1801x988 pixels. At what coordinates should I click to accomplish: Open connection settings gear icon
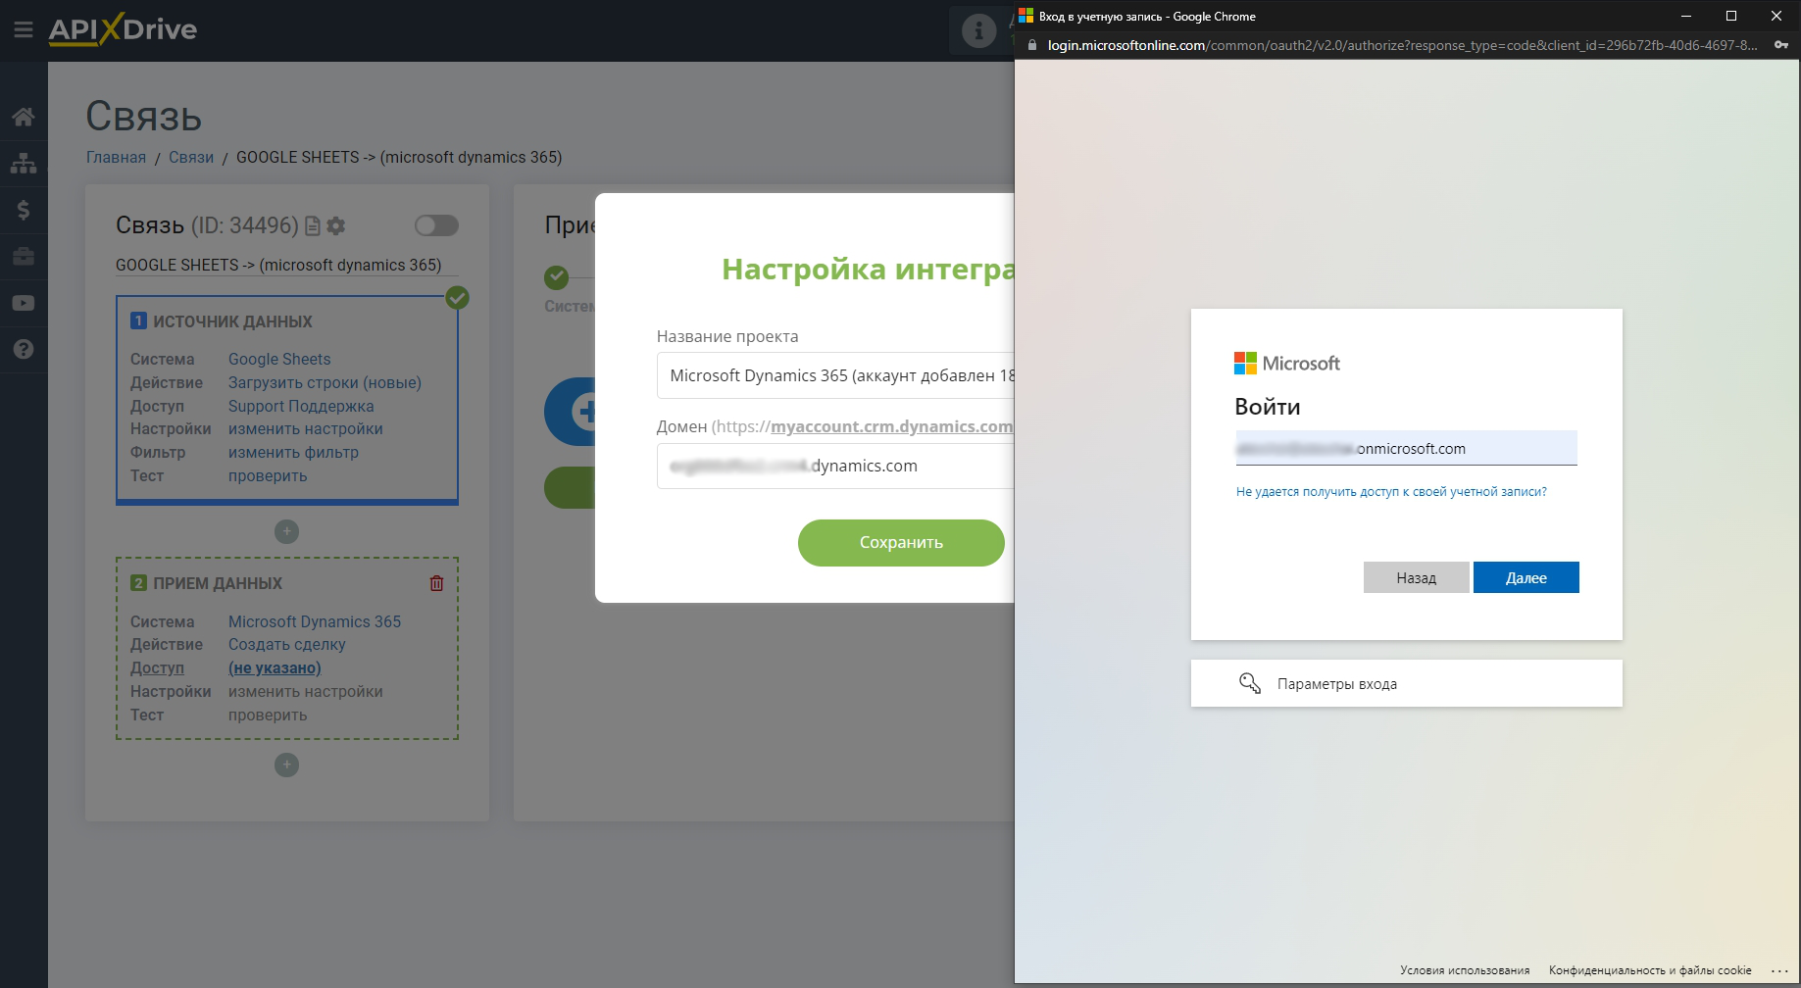tap(336, 226)
